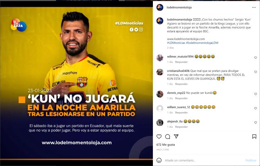Open the emoji picker in the comment box
260x166 pixels.
[x=159, y=160]
